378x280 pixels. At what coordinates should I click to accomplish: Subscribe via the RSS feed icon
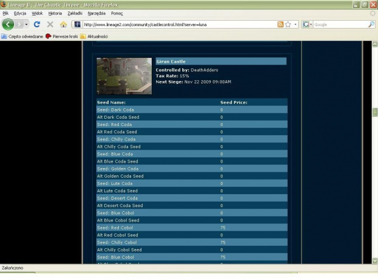coord(280,24)
